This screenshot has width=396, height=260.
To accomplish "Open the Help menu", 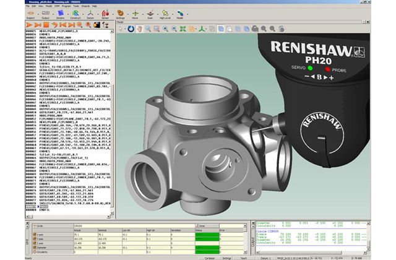I will coord(94,6).
